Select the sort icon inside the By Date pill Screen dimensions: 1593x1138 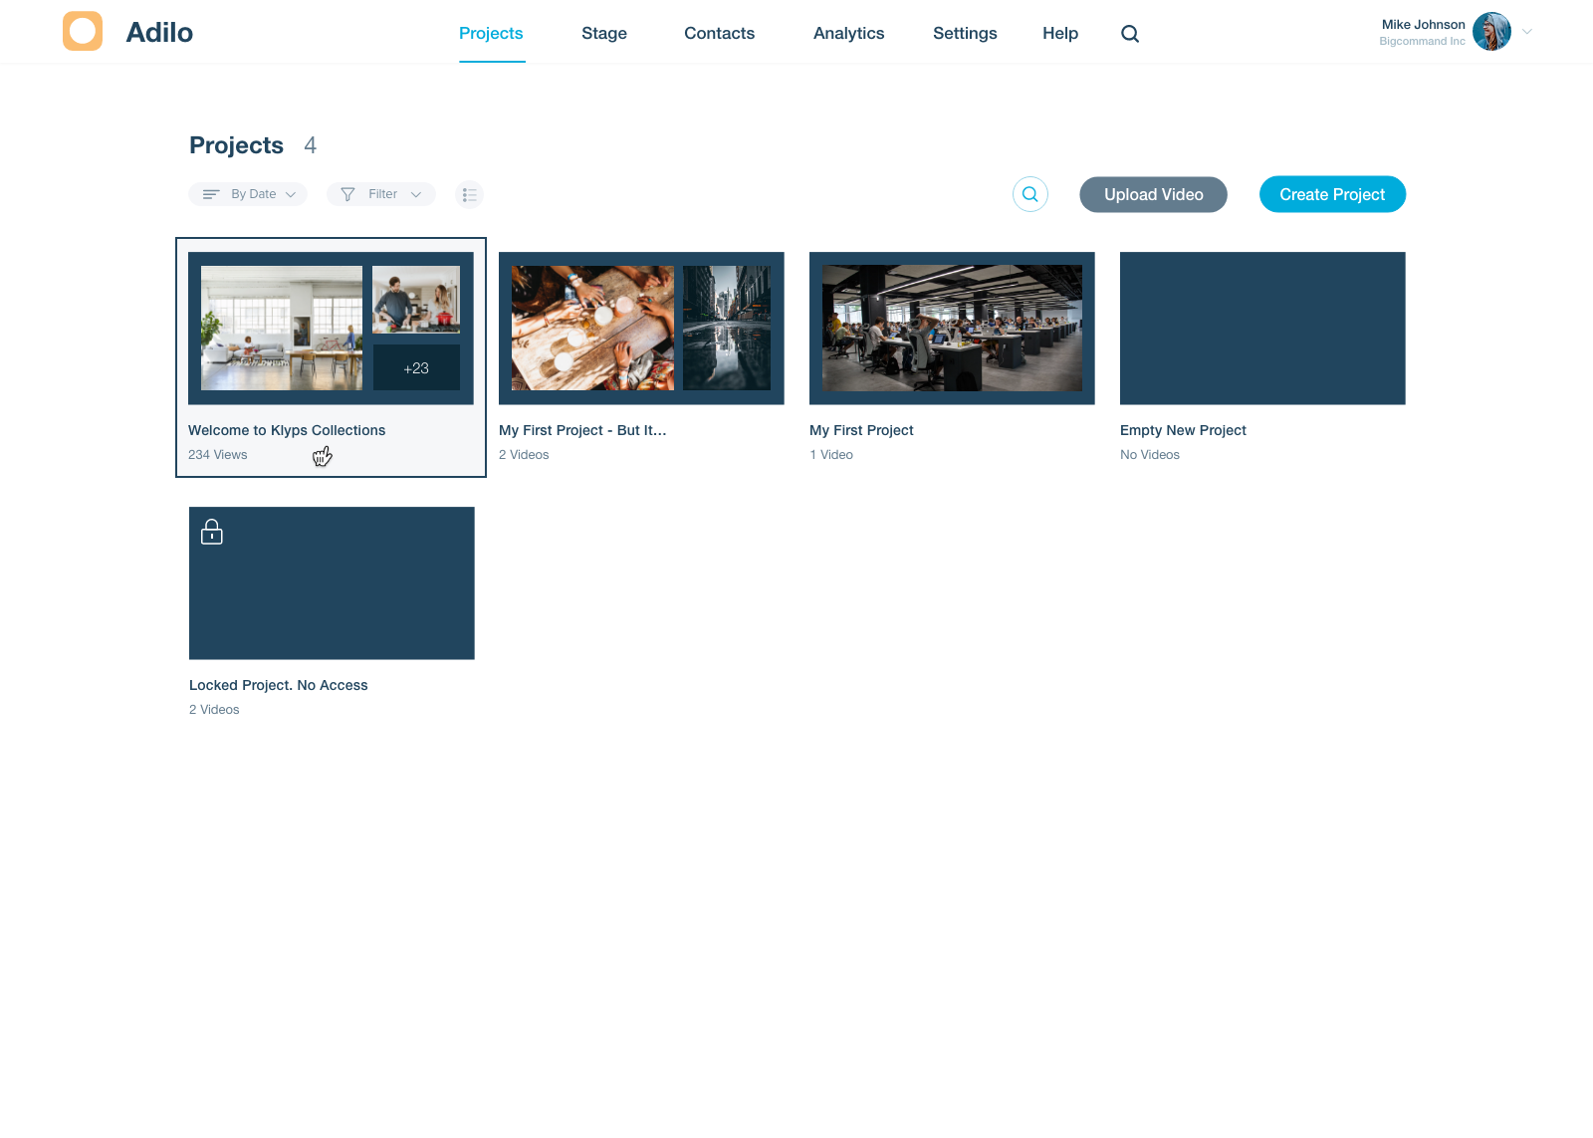pos(211,194)
